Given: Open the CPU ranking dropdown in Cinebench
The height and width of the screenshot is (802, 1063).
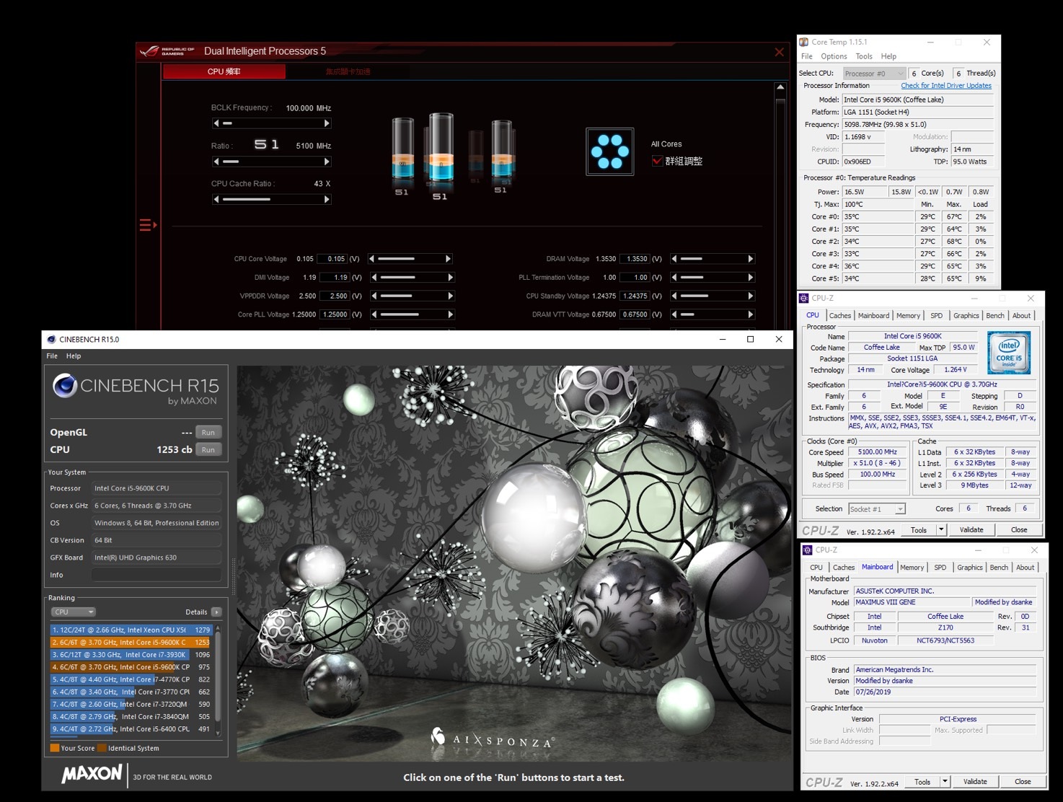Looking at the screenshot, I should tap(74, 612).
